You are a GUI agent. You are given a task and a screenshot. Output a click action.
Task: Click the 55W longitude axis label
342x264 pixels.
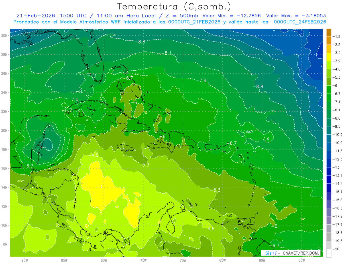point(302,260)
